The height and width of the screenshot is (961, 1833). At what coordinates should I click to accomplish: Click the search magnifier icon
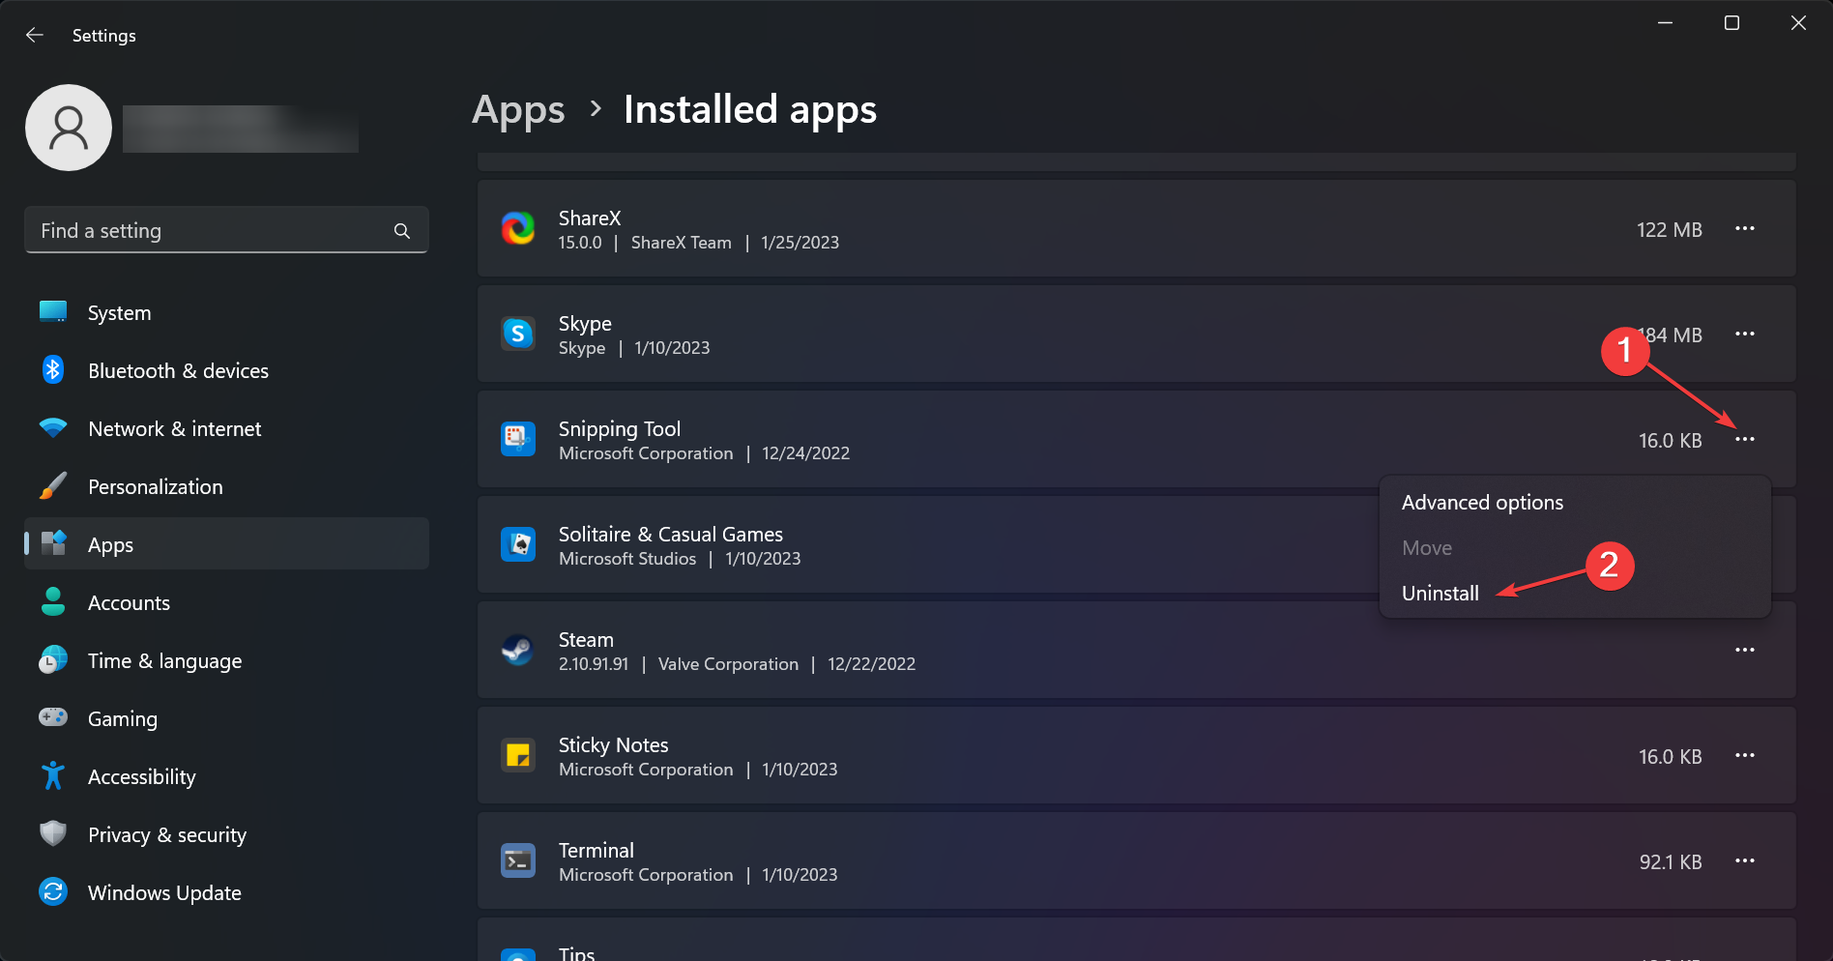[401, 230]
